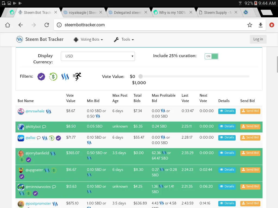Close the royaleagle tab
The height and width of the screenshot is (208, 278).
101,12
